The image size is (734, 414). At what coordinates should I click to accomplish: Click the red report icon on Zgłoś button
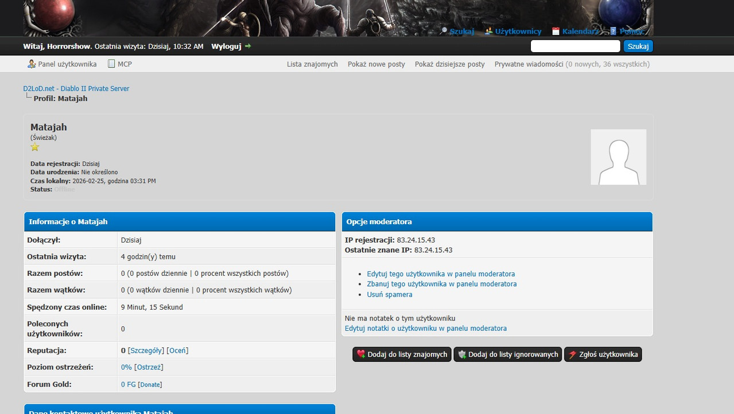573,354
